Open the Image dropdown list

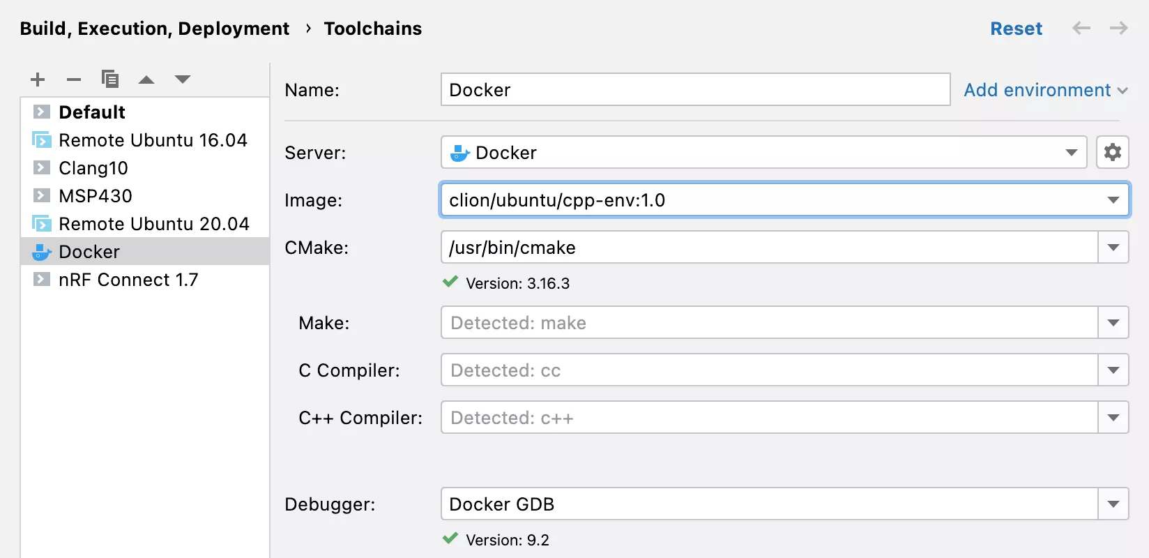[x=1113, y=200]
